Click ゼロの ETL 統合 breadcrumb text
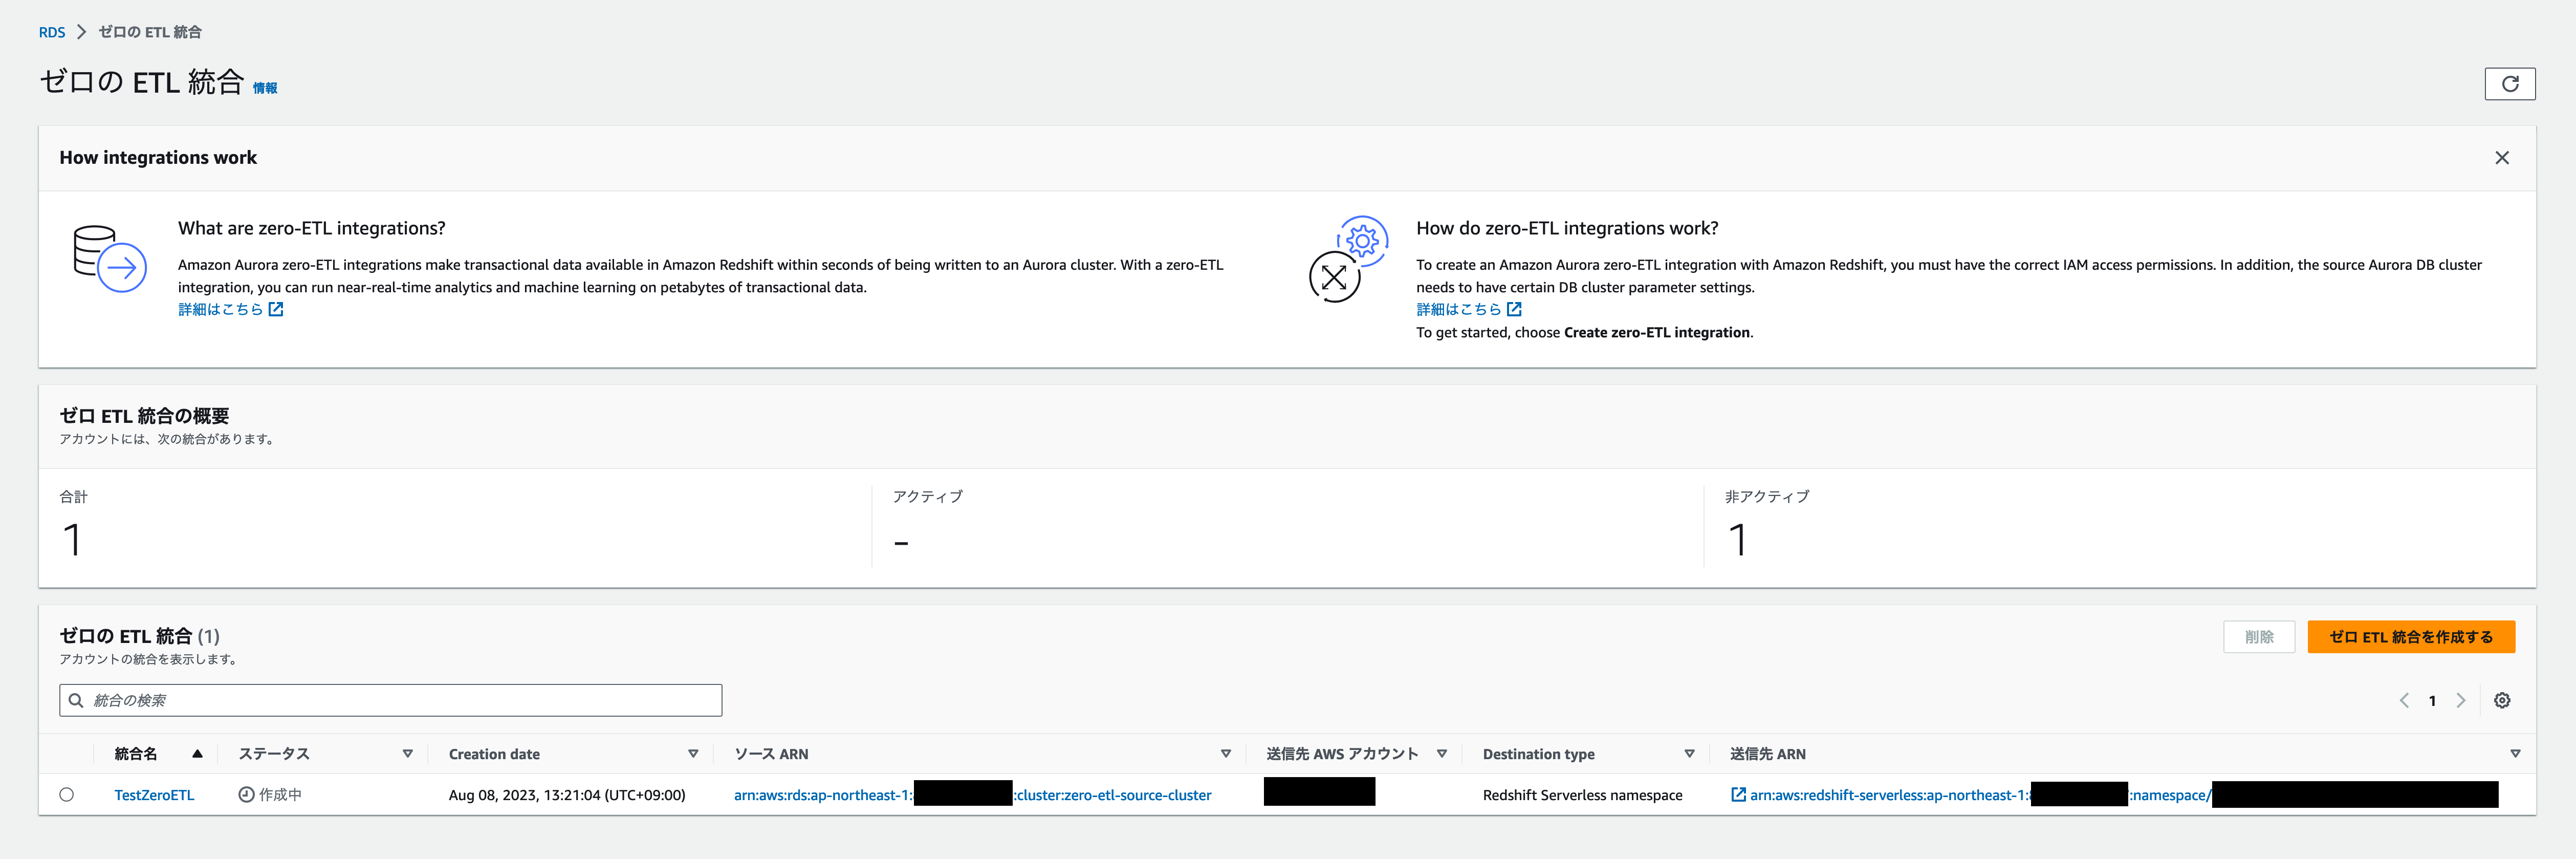This screenshot has height=859, width=2576. [150, 32]
